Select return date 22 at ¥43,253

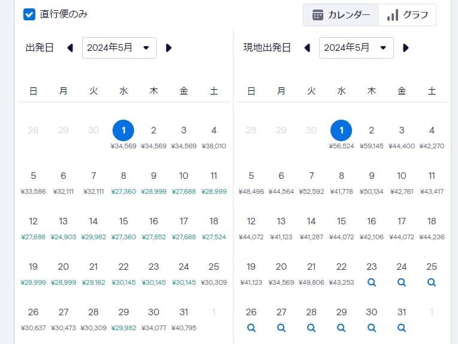pos(341,274)
